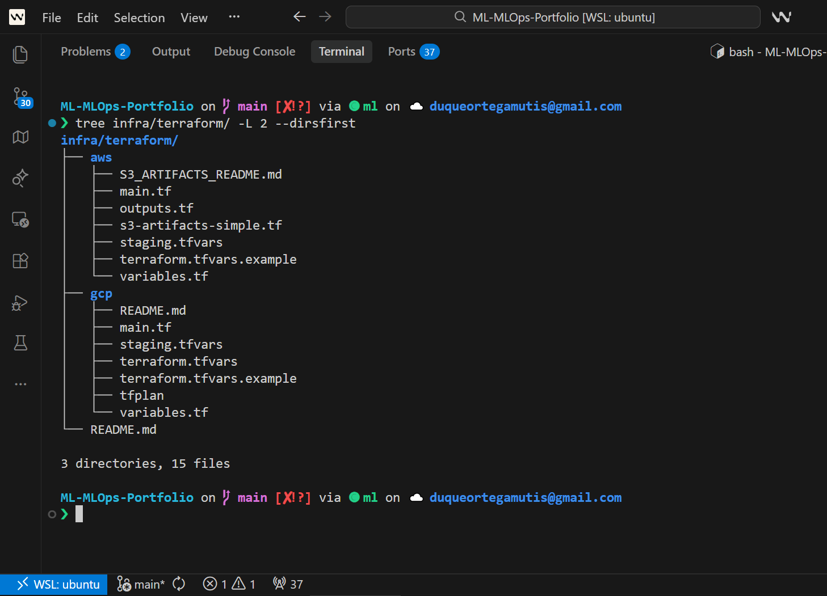Open the title bar ellipsis menu
This screenshot has width=827, height=596.
(234, 17)
